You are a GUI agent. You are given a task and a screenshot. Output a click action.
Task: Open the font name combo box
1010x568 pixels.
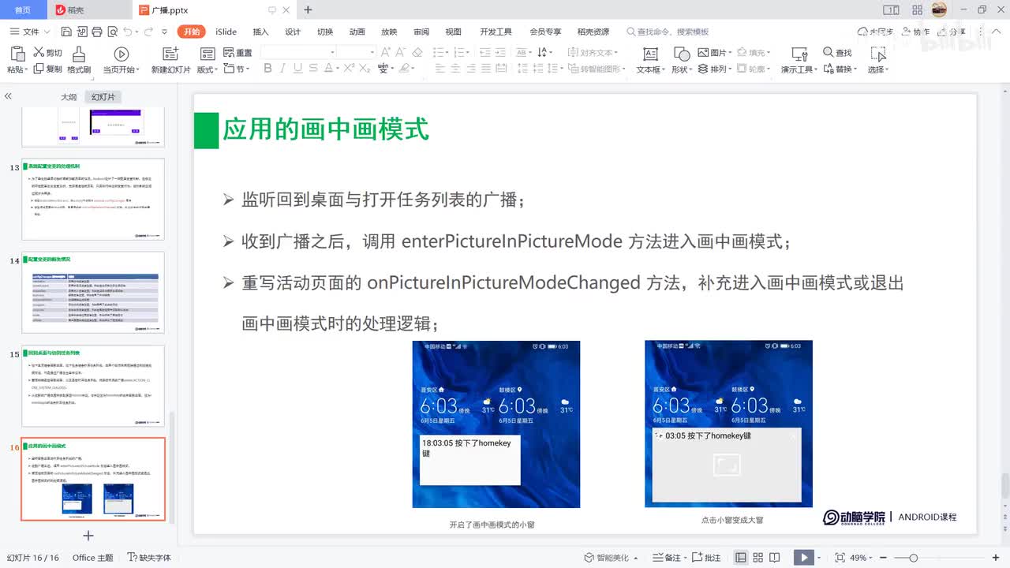coord(298,52)
